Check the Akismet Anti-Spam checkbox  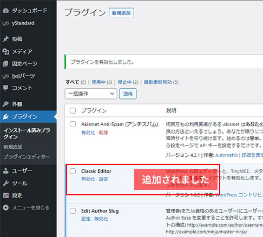tap(73, 124)
